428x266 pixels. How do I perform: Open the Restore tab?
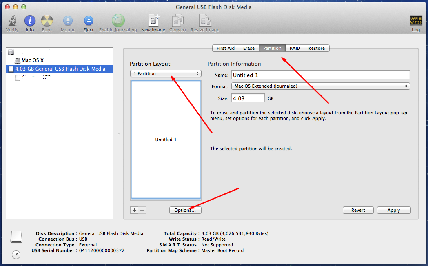tap(317, 48)
